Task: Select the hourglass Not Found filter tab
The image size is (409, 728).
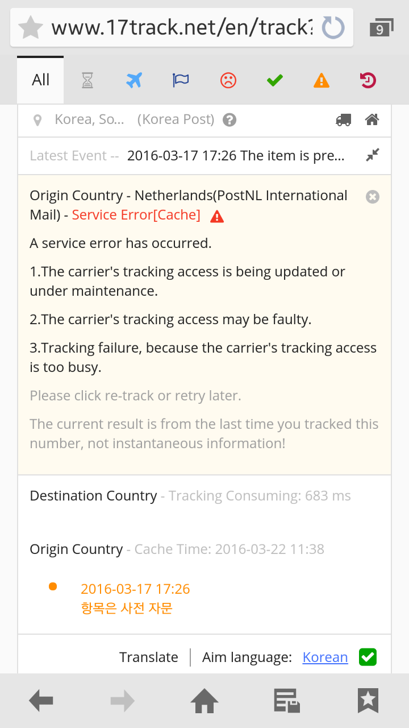Action: tap(87, 81)
